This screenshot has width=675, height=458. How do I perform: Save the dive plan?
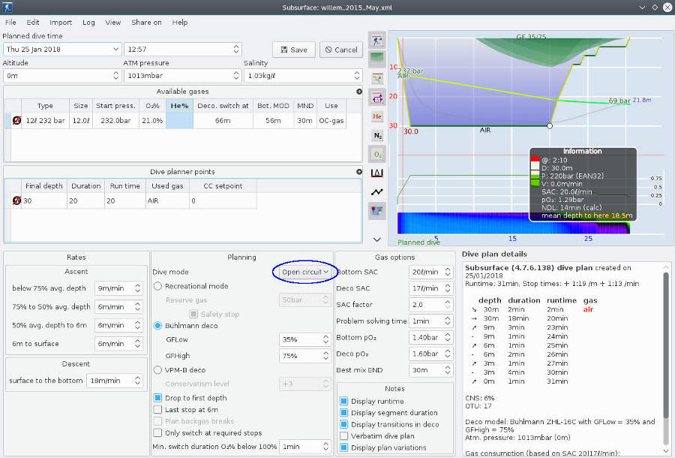[x=292, y=49]
